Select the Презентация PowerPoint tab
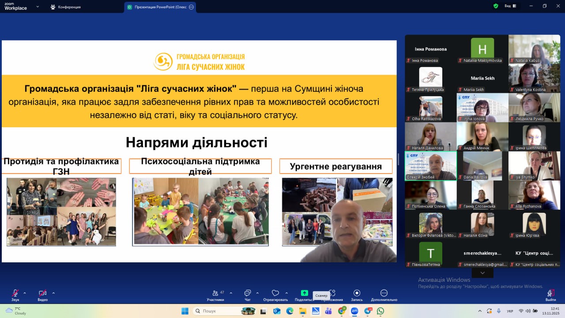565x318 pixels. [x=160, y=7]
